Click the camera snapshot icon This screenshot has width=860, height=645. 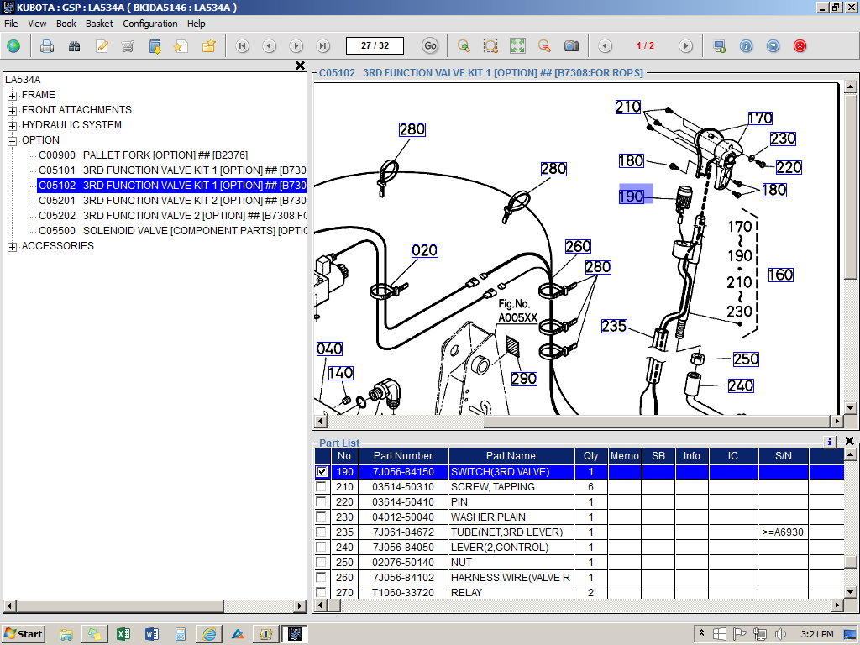click(x=571, y=46)
